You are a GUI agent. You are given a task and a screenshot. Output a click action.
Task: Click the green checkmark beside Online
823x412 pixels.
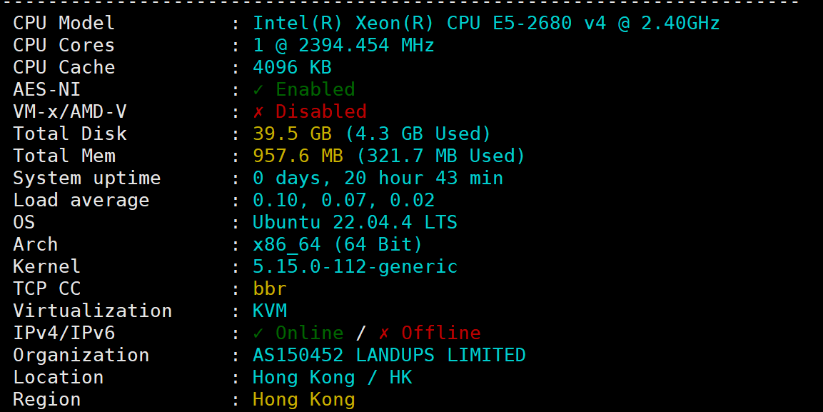coord(258,333)
